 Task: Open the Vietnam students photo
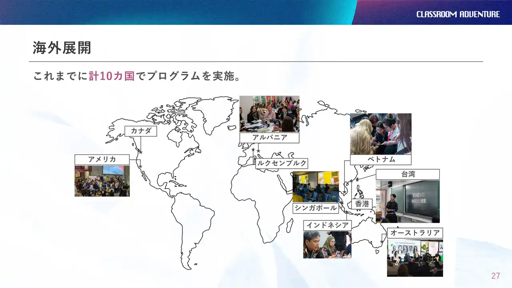point(381,134)
